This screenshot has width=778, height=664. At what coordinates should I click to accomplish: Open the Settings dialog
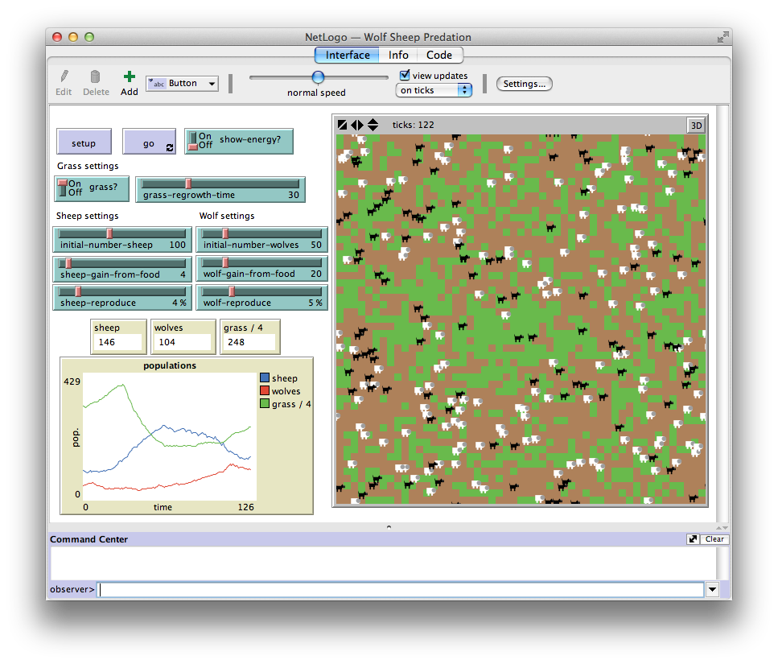pos(524,84)
